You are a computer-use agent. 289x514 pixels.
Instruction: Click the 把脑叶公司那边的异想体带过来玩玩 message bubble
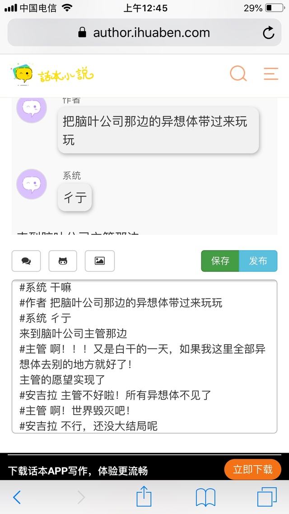(158, 130)
